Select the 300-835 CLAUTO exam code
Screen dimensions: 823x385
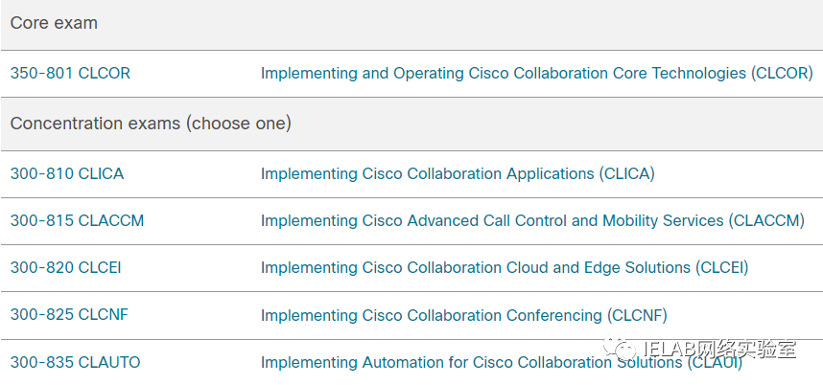[x=76, y=362]
